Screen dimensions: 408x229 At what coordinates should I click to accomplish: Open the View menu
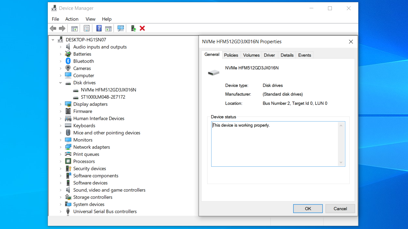[91, 19]
